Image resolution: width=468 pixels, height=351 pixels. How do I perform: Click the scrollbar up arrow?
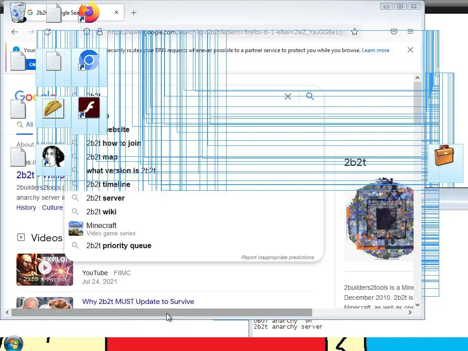[417, 78]
